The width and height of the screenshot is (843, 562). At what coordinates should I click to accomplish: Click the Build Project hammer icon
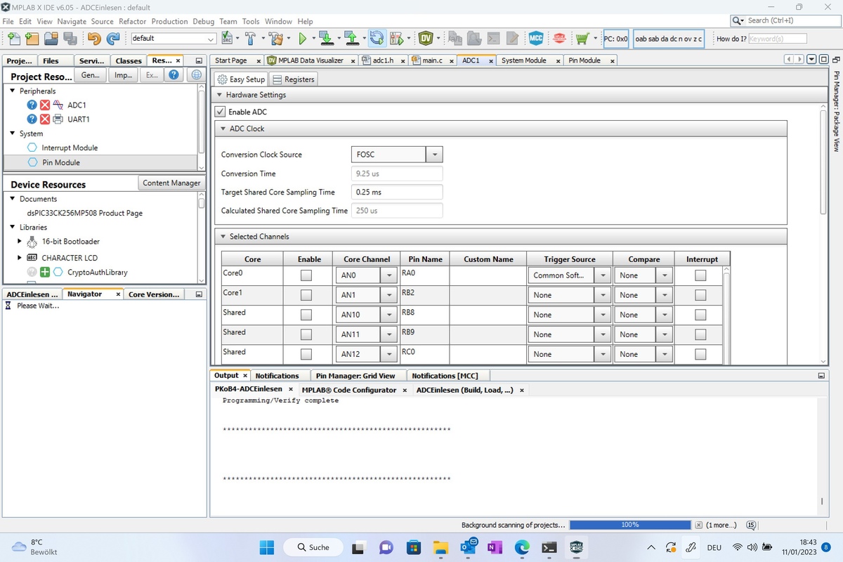pyautogui.click(x=250, y=38)
